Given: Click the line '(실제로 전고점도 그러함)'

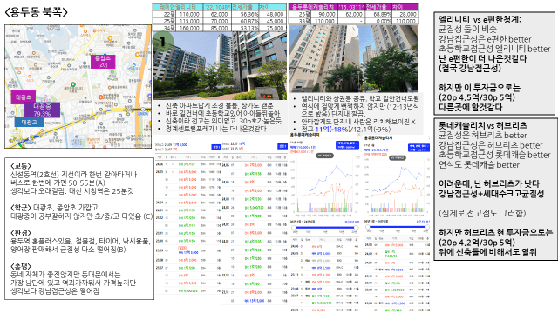Looking at the screenshot, I should 482,213.
